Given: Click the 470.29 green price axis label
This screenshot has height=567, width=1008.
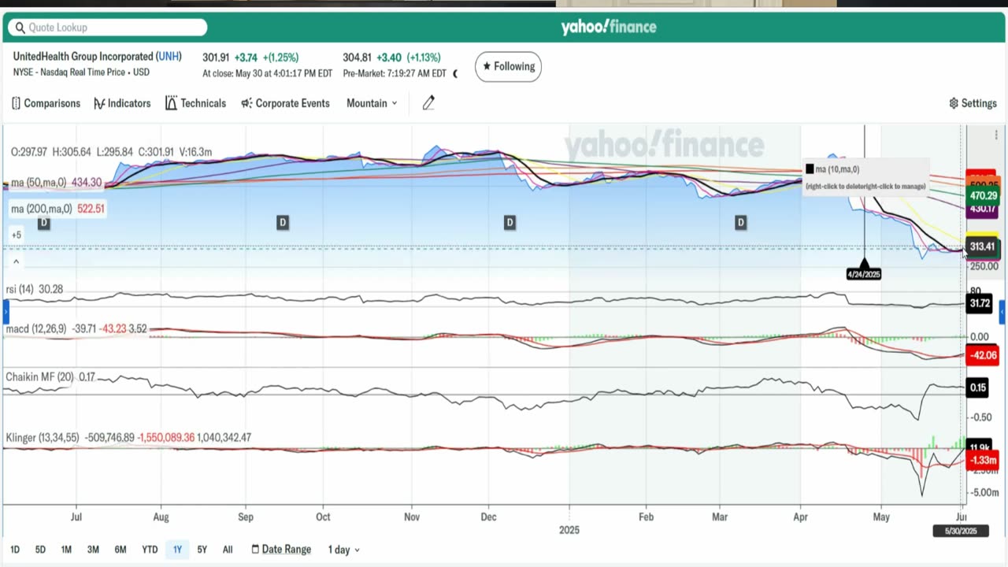Looking at the screenshot, I should [x=984, y=195].
